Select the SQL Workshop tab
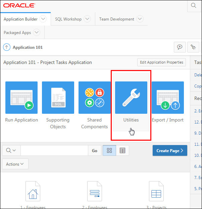Image resolution: width=202 pixels, height=209 pixels. click(x=68, y=19)
